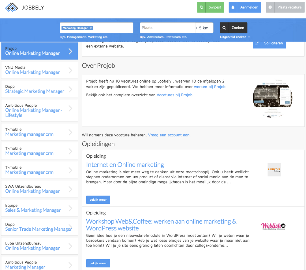Click bekijk meer for Workshop Web&Coffee
This screenshot has height=270, width=306.
point(98,263)
